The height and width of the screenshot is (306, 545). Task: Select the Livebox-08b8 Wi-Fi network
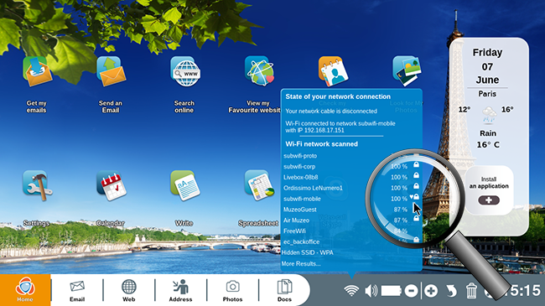coord(351,177)
